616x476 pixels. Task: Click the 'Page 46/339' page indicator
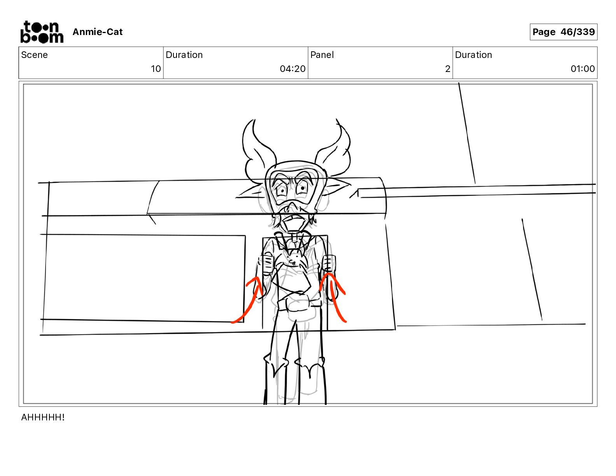[x=563, y=32]
